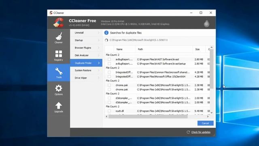This screenshot has height=146, width=259.
Task: Click the blue info icon
Action: point(106,33)
